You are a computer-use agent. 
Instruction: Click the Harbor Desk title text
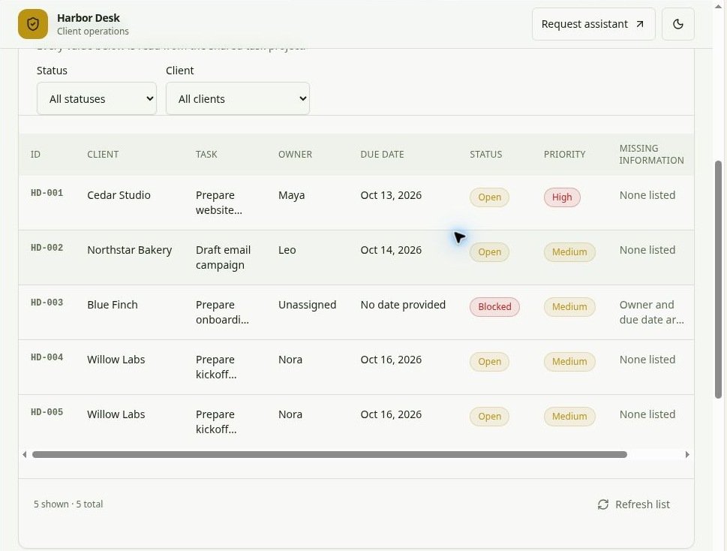coord(88,17)
